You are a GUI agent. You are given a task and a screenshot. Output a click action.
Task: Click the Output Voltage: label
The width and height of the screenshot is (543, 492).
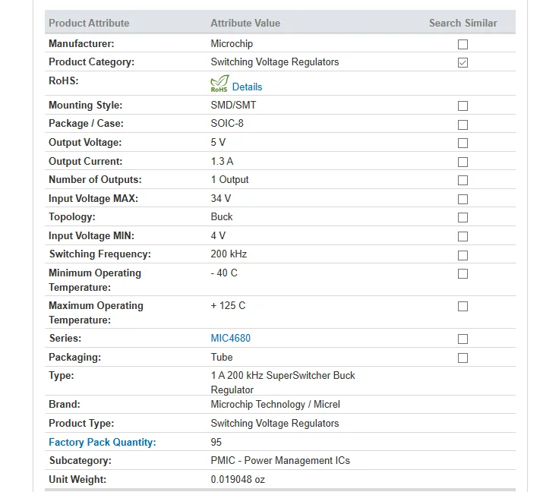pyautogui.click(x=85, y=142)
